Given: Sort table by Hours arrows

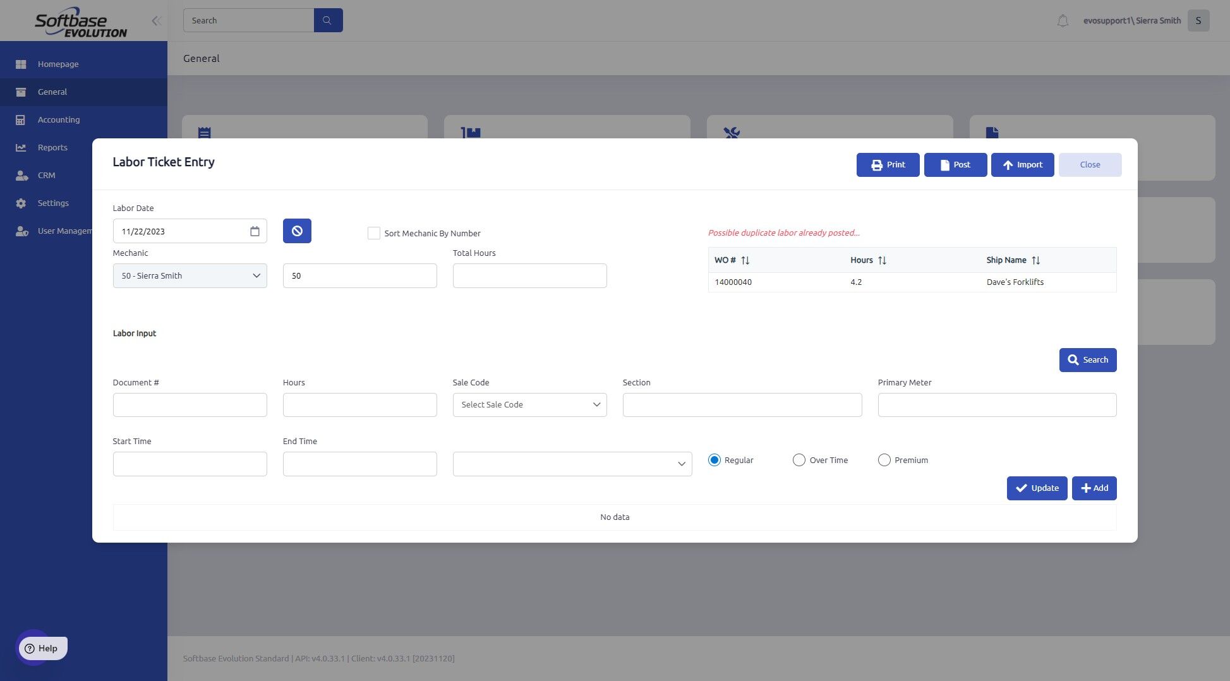Looking at the screenshot, I should click(x=883, y=260).
